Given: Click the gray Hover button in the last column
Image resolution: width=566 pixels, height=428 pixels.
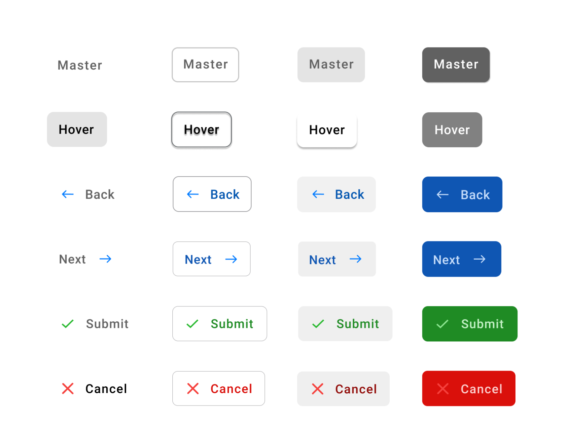Looking at the screenshot, I should 452,129.
